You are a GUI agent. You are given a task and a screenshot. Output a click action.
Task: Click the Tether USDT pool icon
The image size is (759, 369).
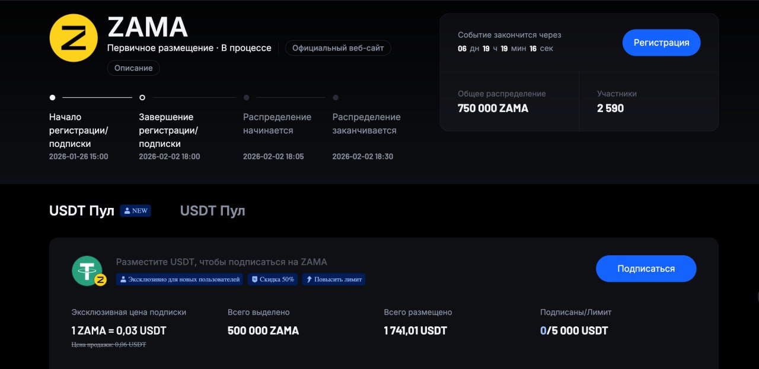pos(87,271)
